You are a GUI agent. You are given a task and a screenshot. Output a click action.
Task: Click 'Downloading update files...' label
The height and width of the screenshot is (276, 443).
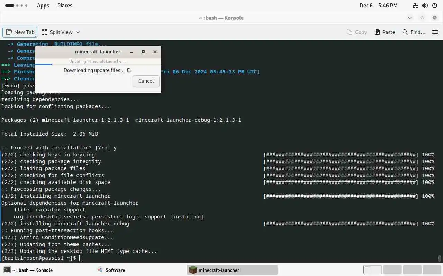click(94, 70)
